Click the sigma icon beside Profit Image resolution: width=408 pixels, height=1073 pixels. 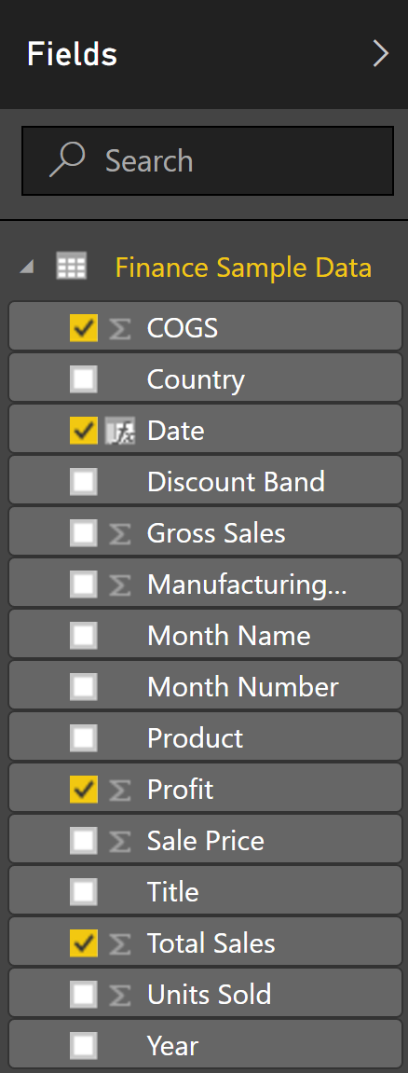click(119, 790)
